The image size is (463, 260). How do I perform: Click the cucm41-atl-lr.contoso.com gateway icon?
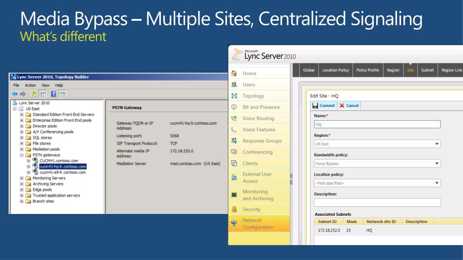pos(35,172)
